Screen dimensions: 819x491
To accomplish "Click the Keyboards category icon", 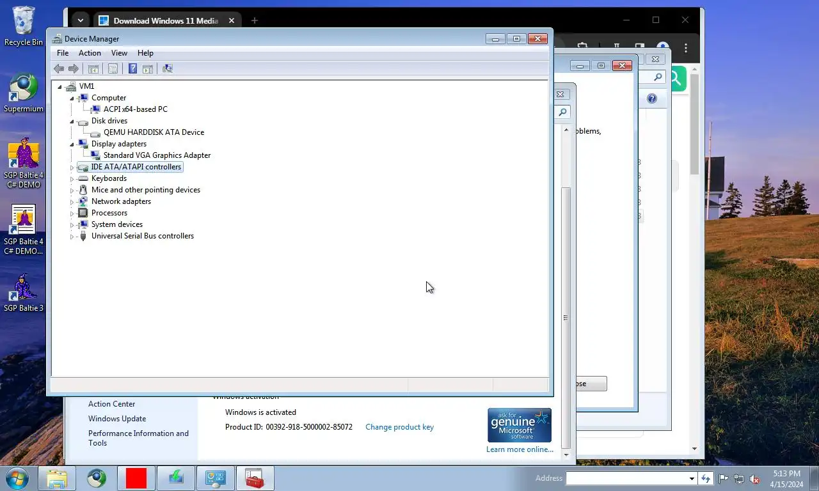I will 83,178.
